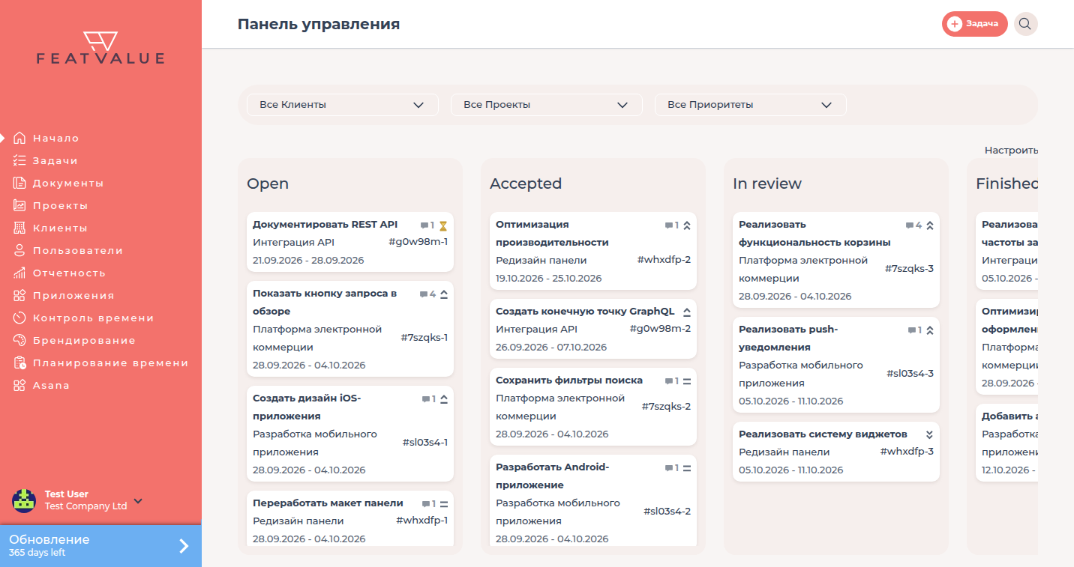The height and width of the screenshot is (567, 1074).
Task: Open the Начало home icon in sidebar
Action: (20, 138)
